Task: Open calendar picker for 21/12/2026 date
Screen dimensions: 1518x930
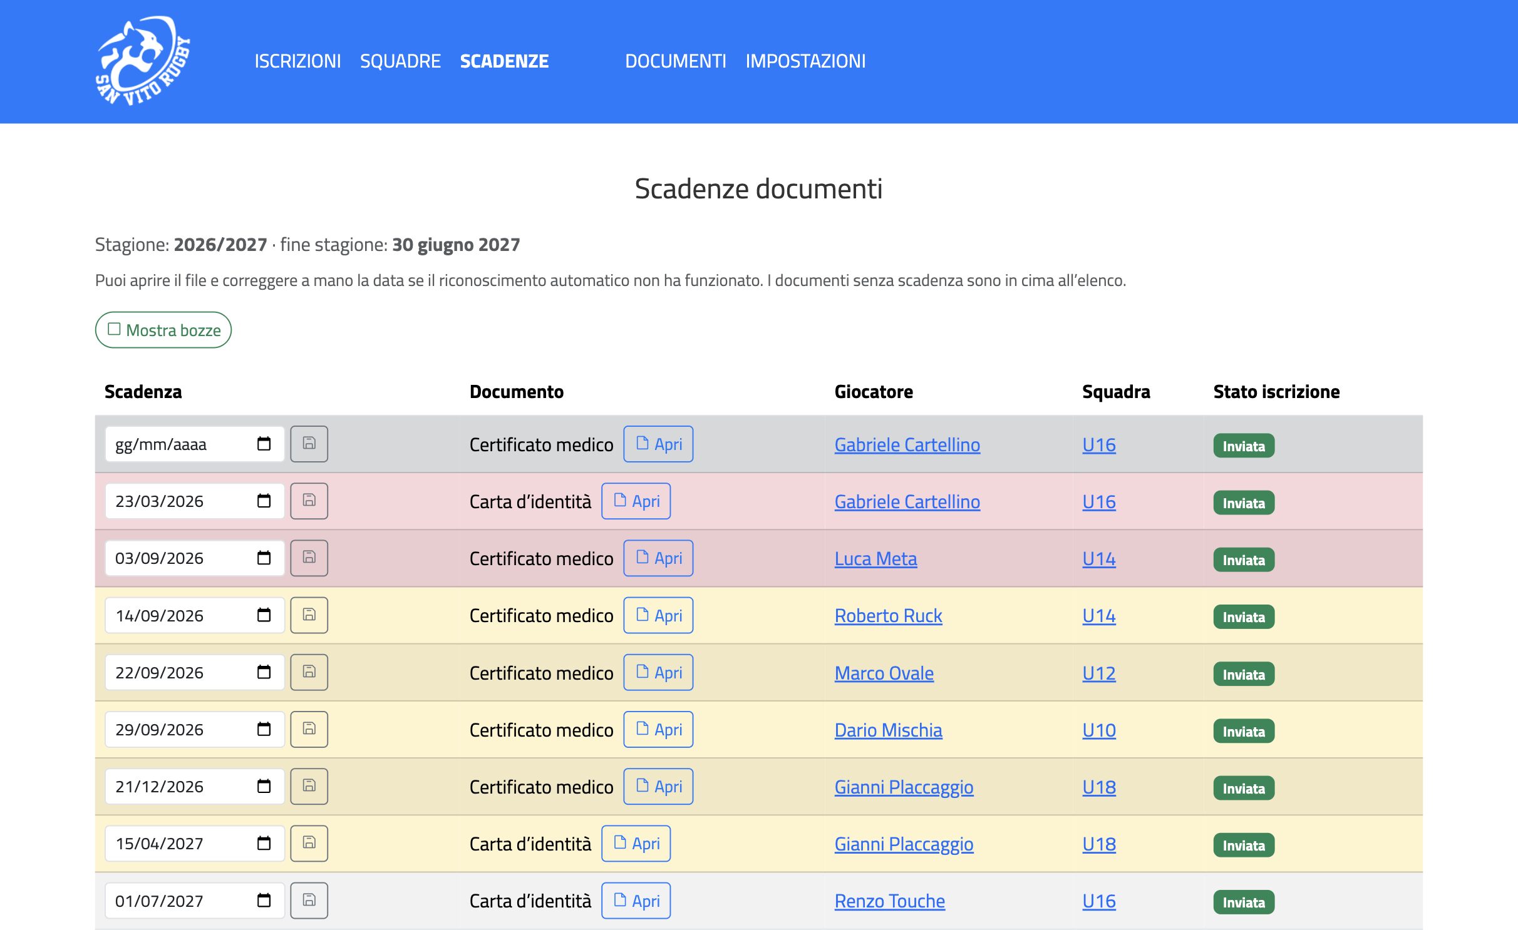Action: (264, 786)
